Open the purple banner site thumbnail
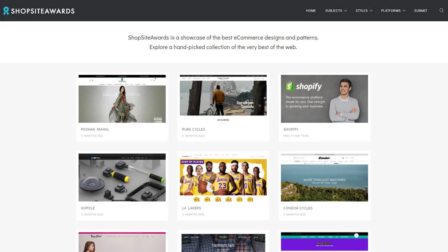The image size is (448, 252). coord(324,242)
